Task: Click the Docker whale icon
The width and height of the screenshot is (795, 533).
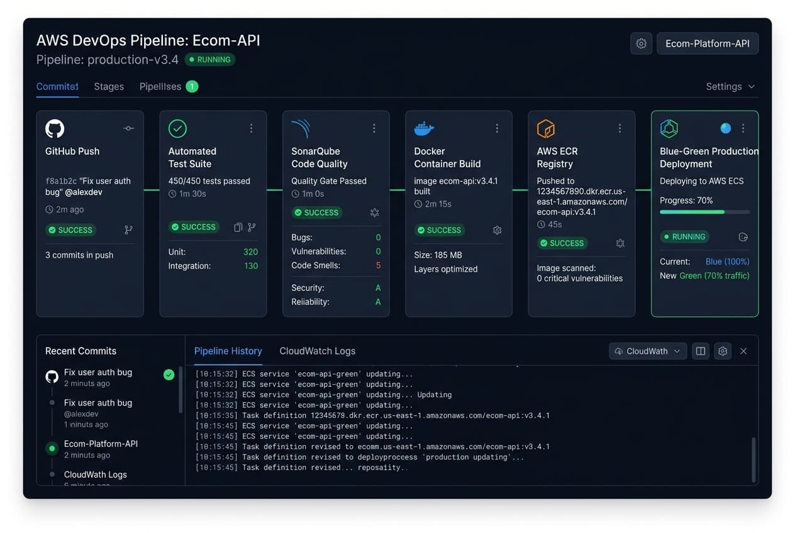Action: [x=424, y=128]
